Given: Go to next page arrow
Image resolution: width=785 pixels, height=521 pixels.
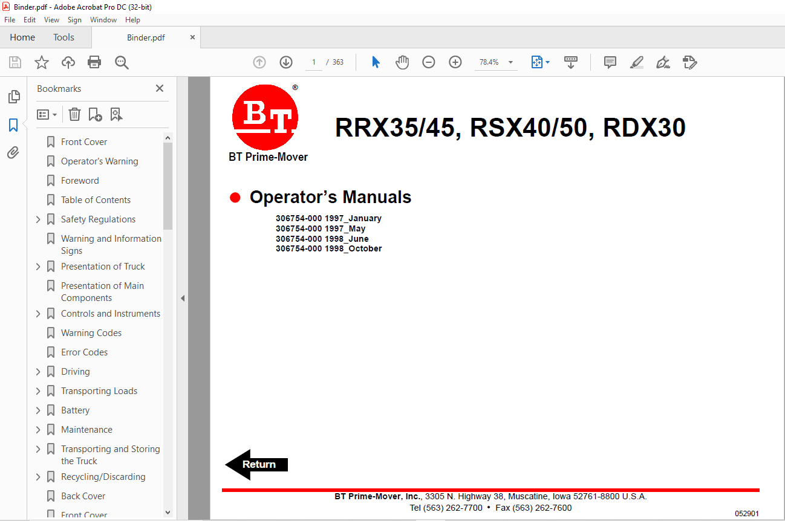Looking at the screenshot, I should pyautogui.click(x=286, y=62).
